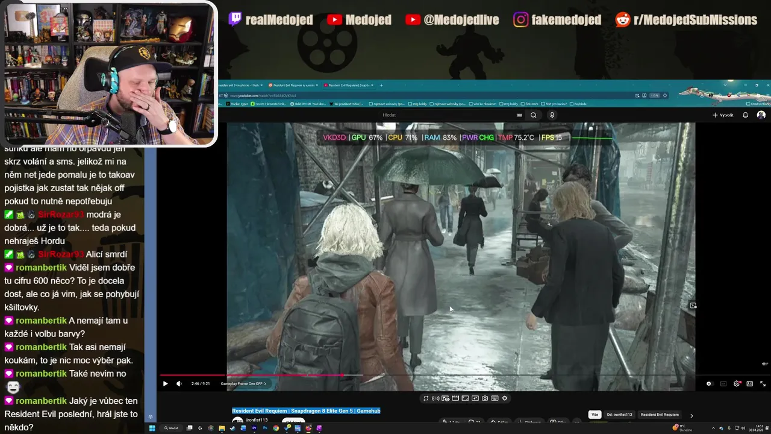Open the 'ironfist113' channel name link
Image resolution: width=771 pixels, height=434 pixels.
(x=257, y=420)
